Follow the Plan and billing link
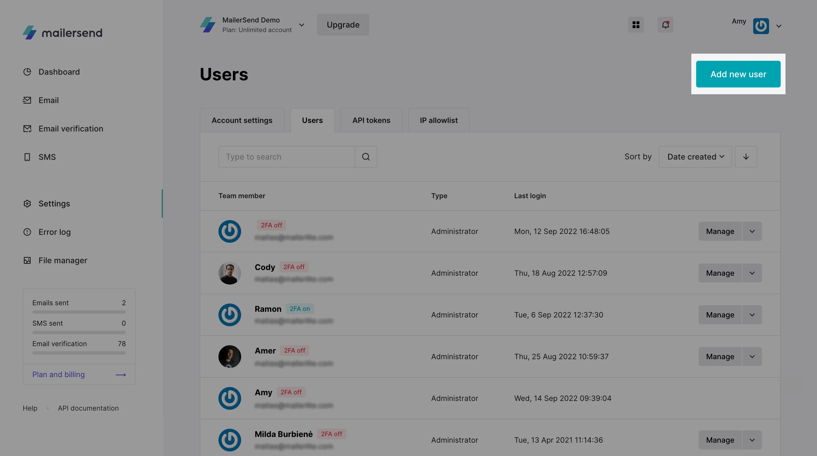The image size is (817, 456). tap(58, 375)
